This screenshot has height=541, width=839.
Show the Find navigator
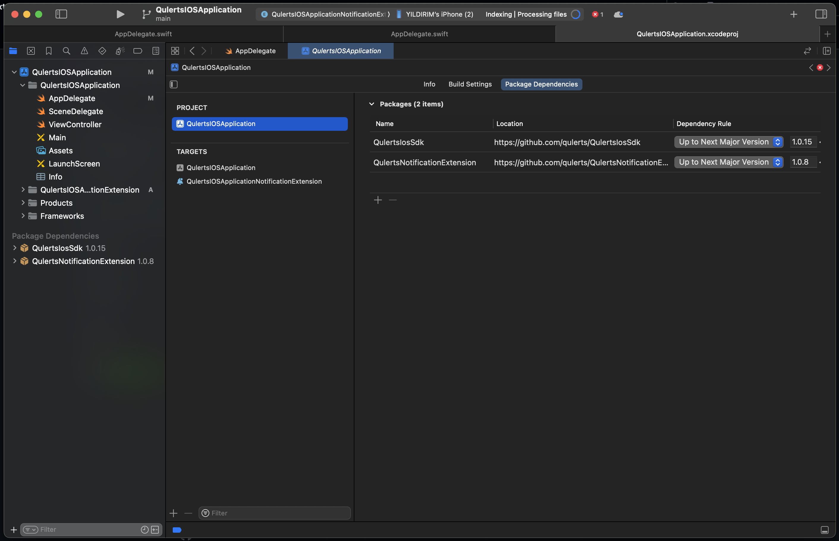66,51
